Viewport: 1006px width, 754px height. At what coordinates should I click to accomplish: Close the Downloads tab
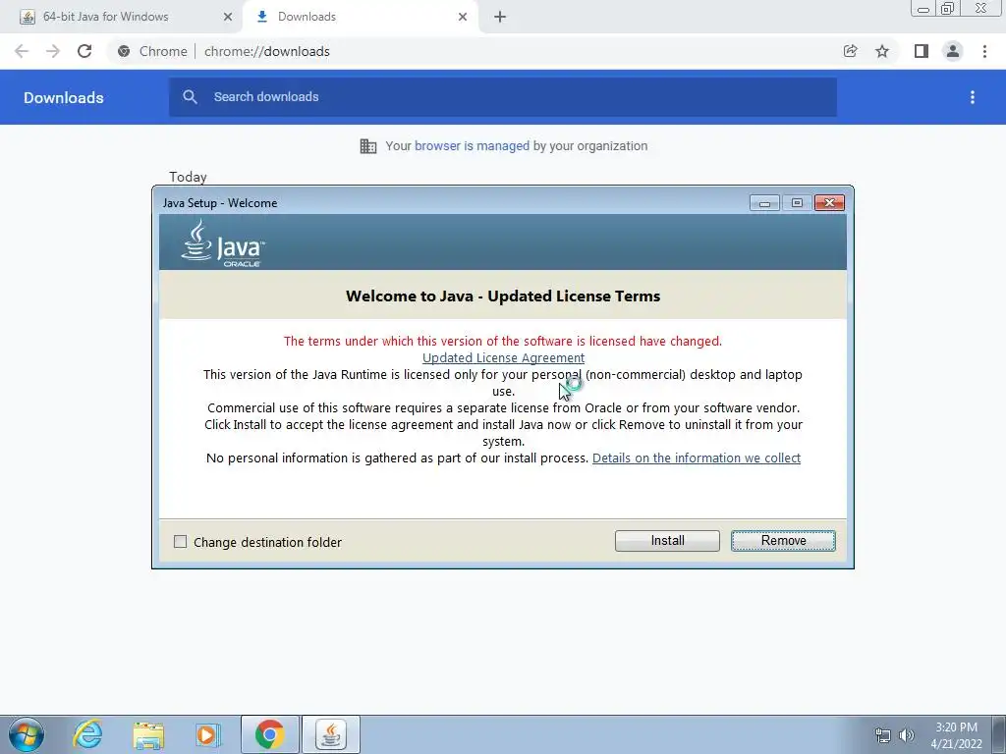463,18
